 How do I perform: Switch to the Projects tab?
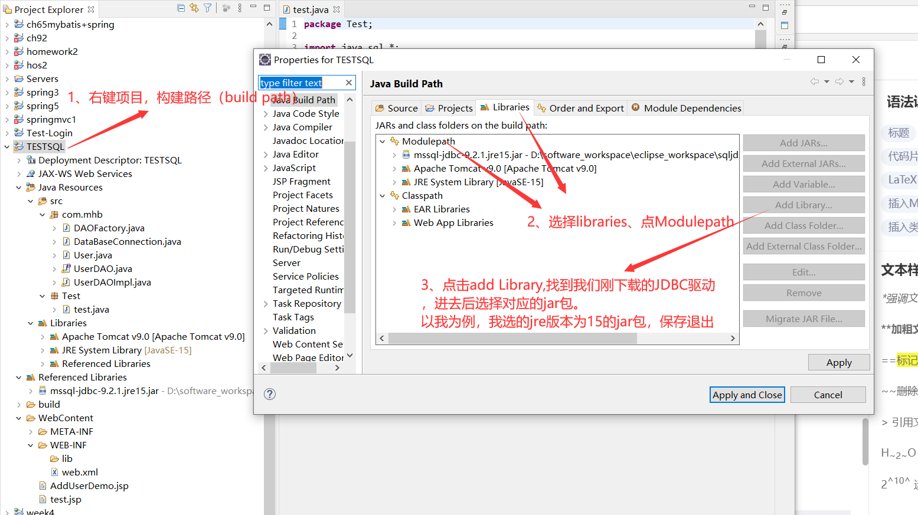tap(449, 108)
